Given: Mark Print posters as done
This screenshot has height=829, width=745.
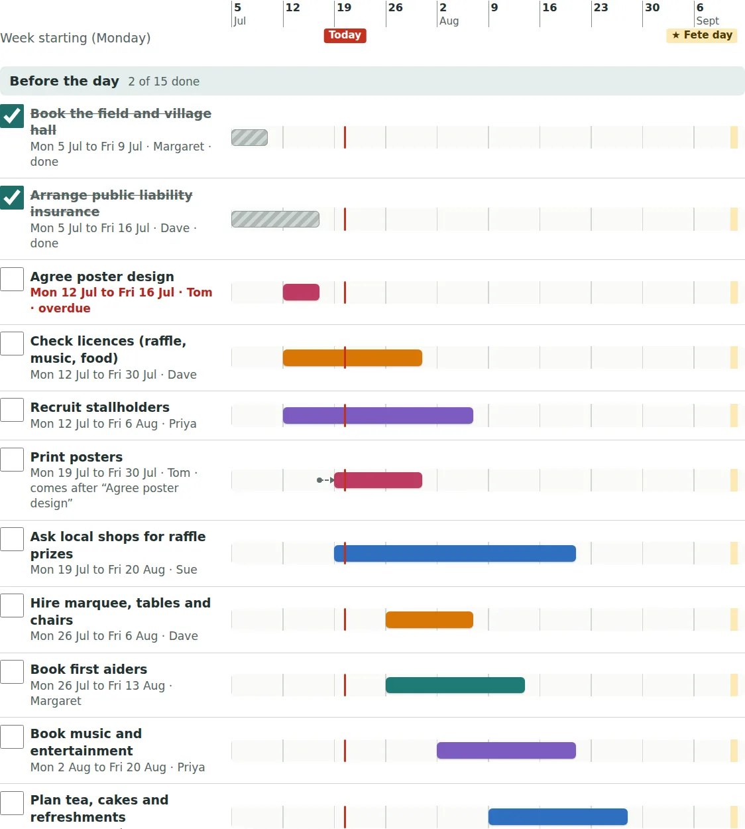Looking at the screenshot, I should point(12,460).
